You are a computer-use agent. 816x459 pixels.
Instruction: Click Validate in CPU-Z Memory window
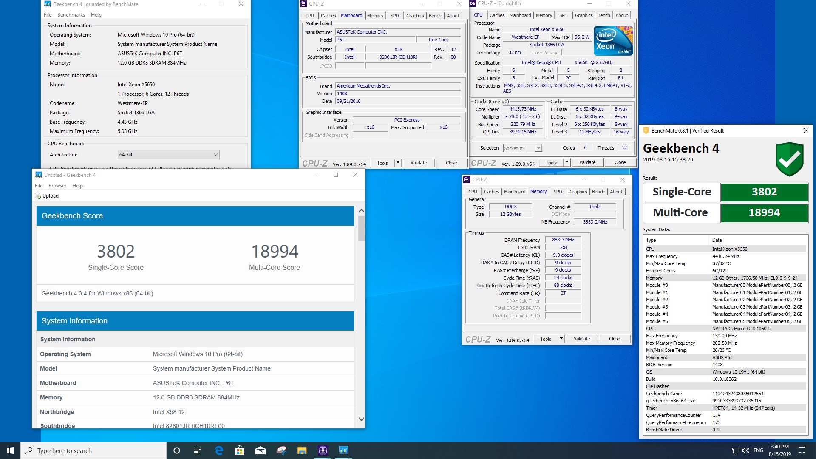click(582, 339)
